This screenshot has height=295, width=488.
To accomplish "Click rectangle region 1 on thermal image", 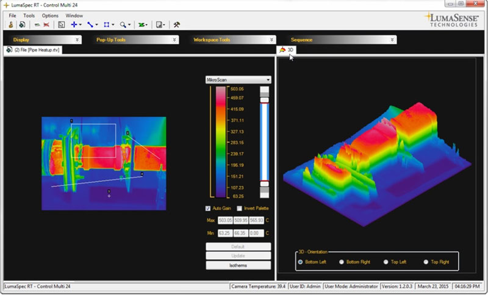I will coord(94,141).
